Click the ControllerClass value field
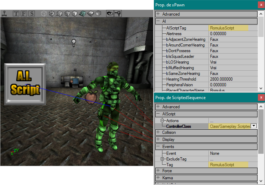Image resolution: width=265 pixels, height=185 pixels. click(230, 126)
